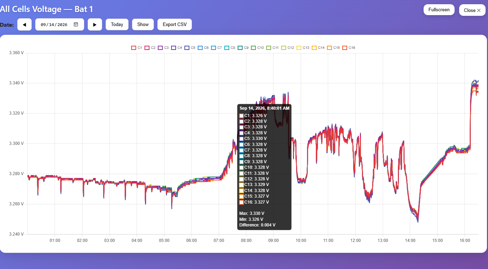The width and height of the screenshot is (488, 269).
Task: Click the highlighted data point at 8:40 AM
Action: point(264,99)
